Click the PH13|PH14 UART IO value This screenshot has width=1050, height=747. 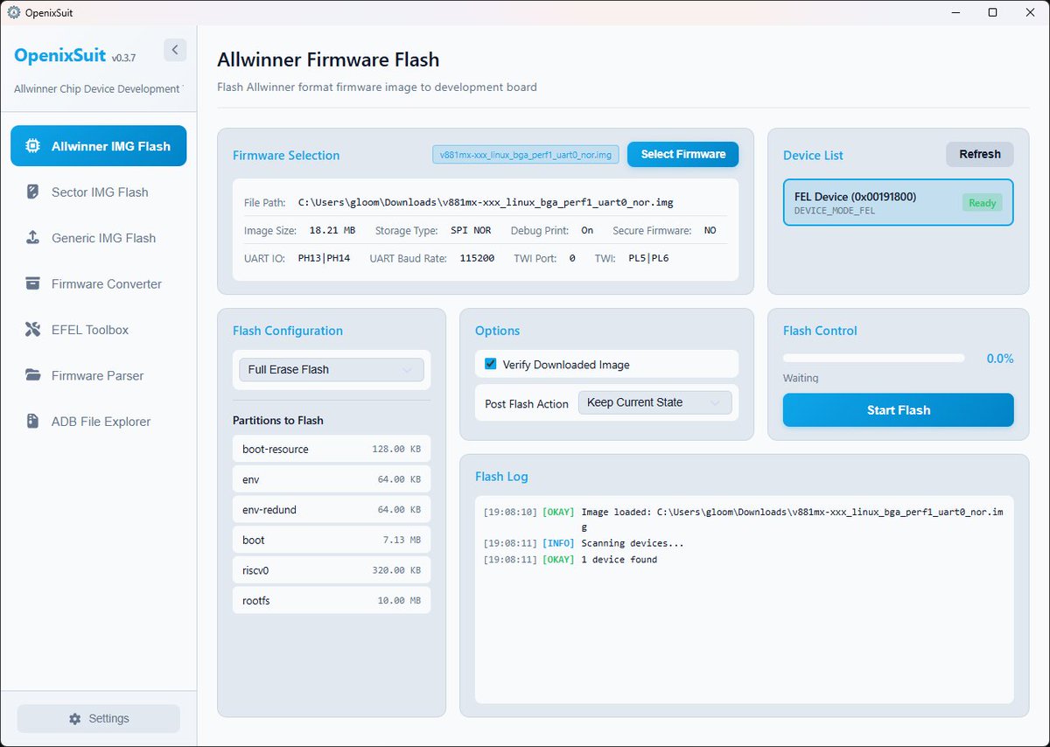click(322, 258)
